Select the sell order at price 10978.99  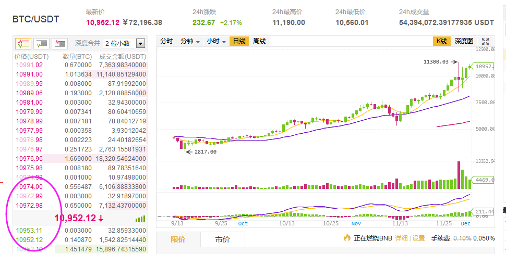80,121
